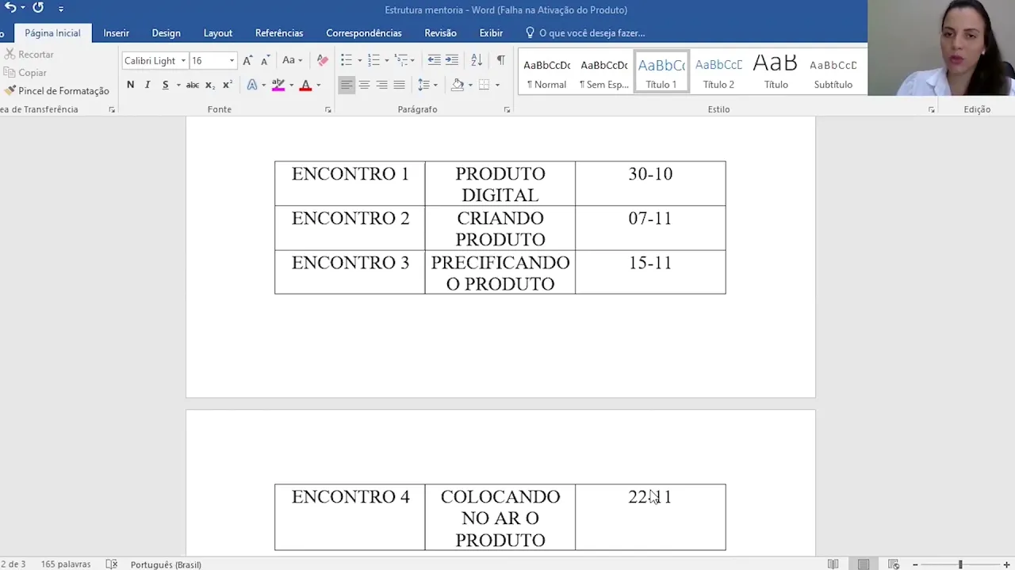1015x570 pixels.
Task: Apply the Subtítulo style
Action: pos(833,72)
